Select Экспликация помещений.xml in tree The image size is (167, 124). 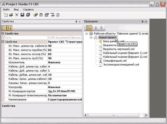121,65
